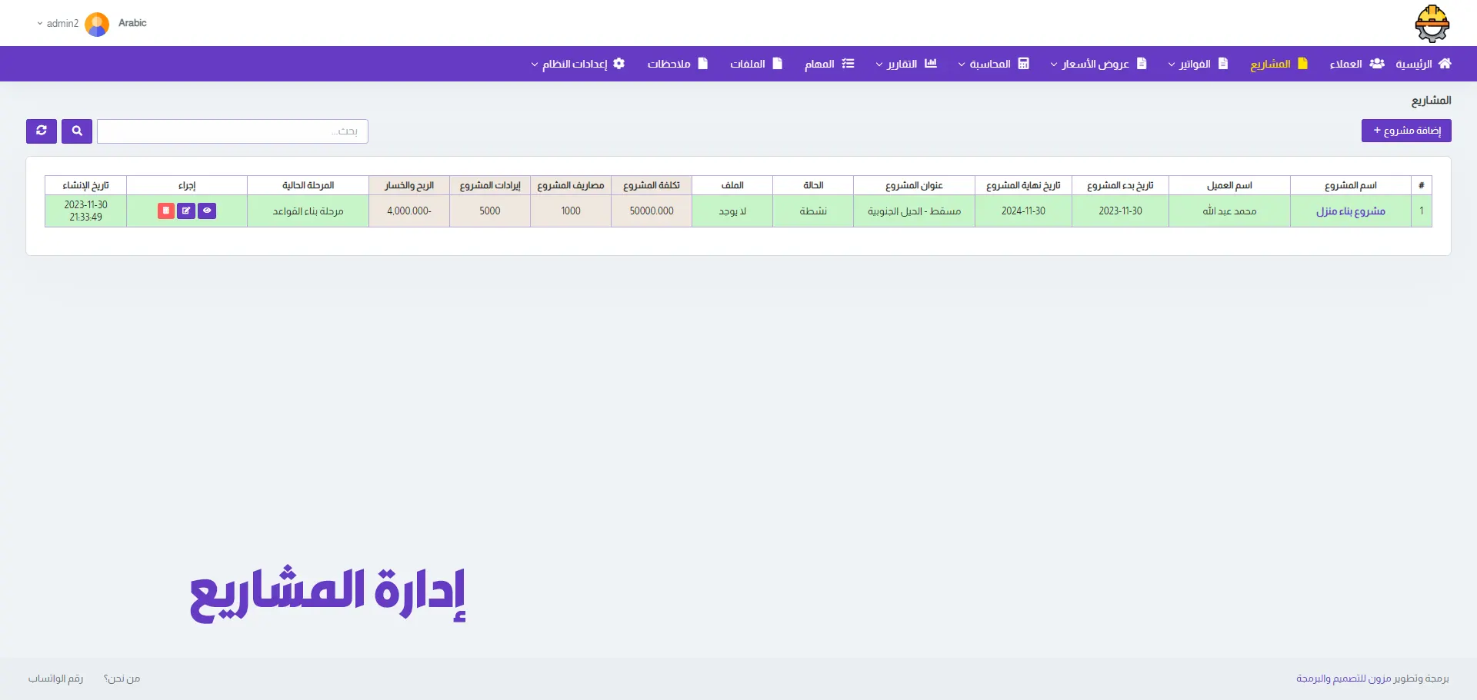Click the admin2 user avatar
Image resolution: width=1477 pixels, height=700 pixels.
coord(97,24)
